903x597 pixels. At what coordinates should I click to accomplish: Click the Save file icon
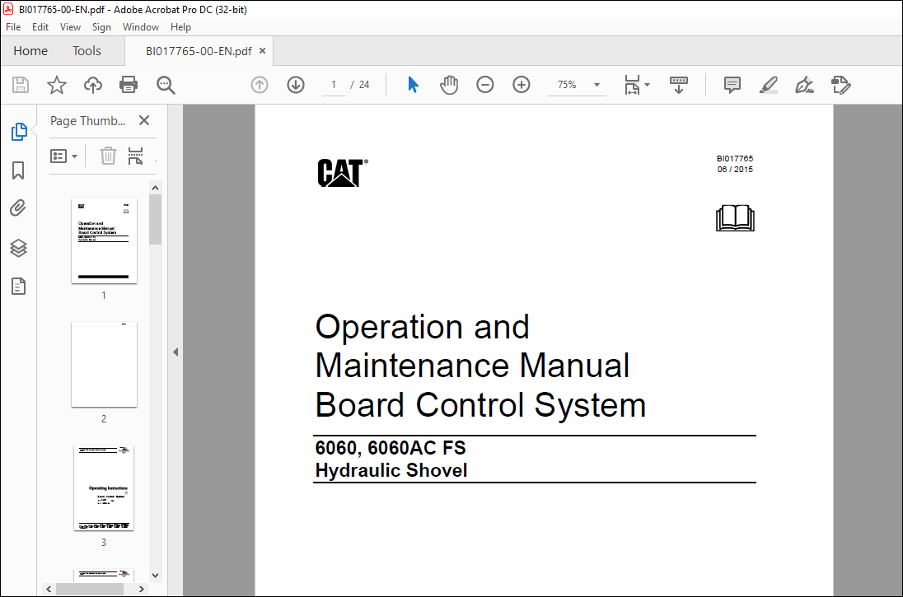pos(21,85)
